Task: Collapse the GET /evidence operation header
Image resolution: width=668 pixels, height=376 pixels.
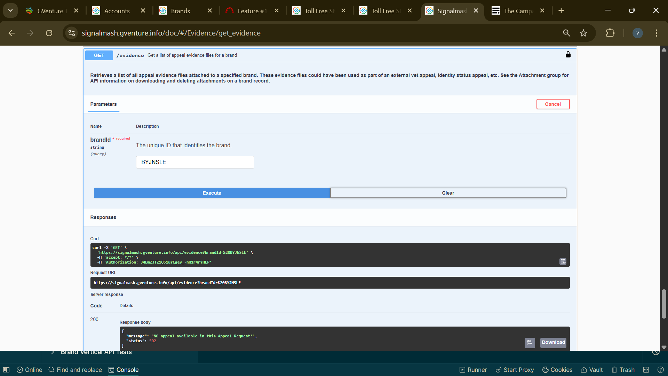Action: (x=313, y=55)
